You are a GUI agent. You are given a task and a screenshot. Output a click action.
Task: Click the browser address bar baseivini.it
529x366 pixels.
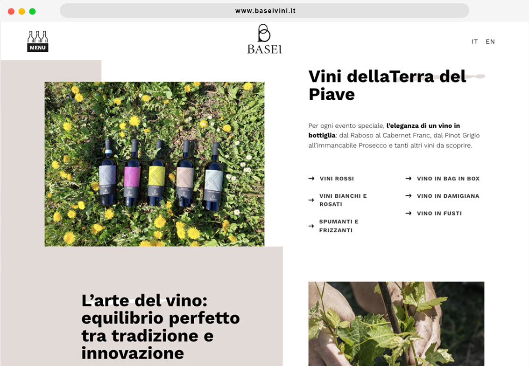click(264, 11)
